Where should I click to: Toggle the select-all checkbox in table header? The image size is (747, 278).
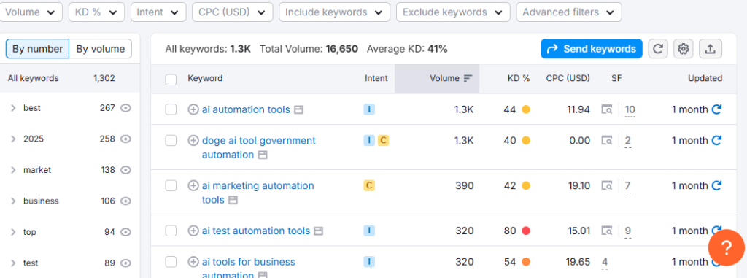coord(171,80)
